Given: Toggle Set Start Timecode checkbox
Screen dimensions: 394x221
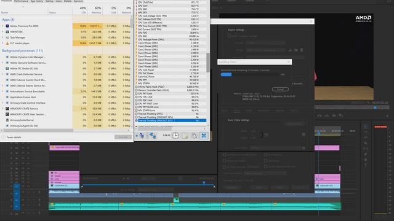Looking at the screenshot, I should coord(224,166).
